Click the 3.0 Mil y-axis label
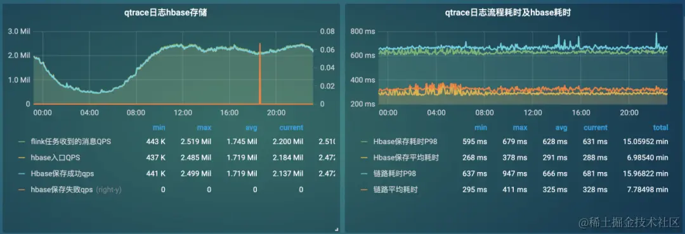685x234 pixels. point(19,32)
